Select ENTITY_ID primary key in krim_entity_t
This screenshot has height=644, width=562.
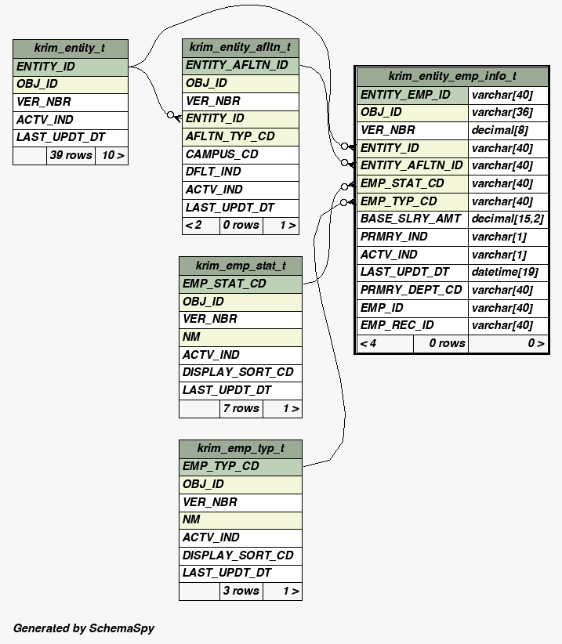(71, 67)
